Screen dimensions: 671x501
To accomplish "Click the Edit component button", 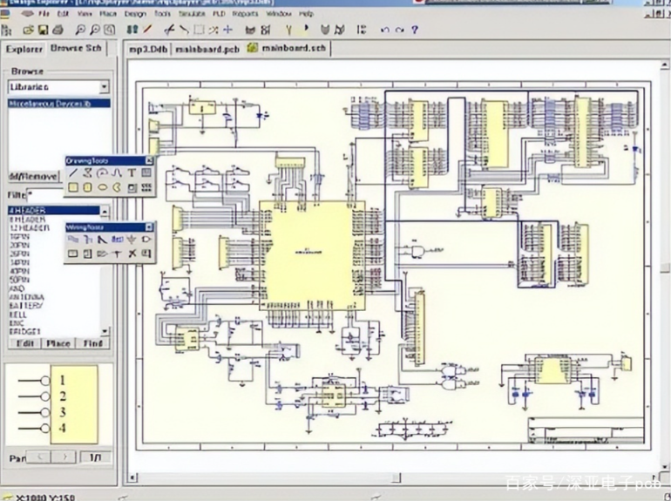I will click(x=24, y=343).
